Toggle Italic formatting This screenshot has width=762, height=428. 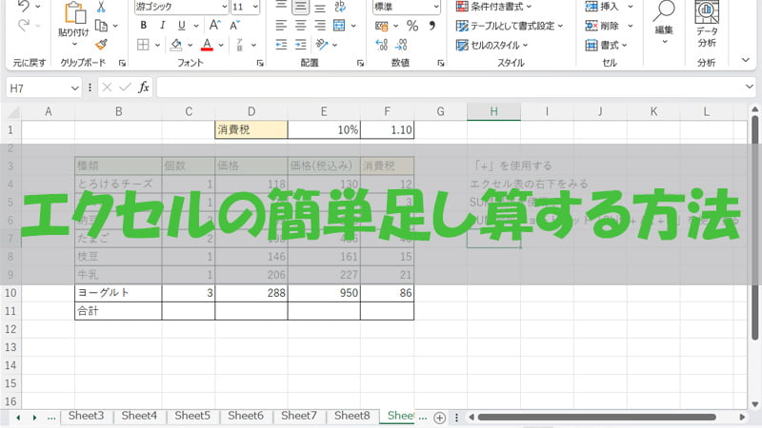165,26
